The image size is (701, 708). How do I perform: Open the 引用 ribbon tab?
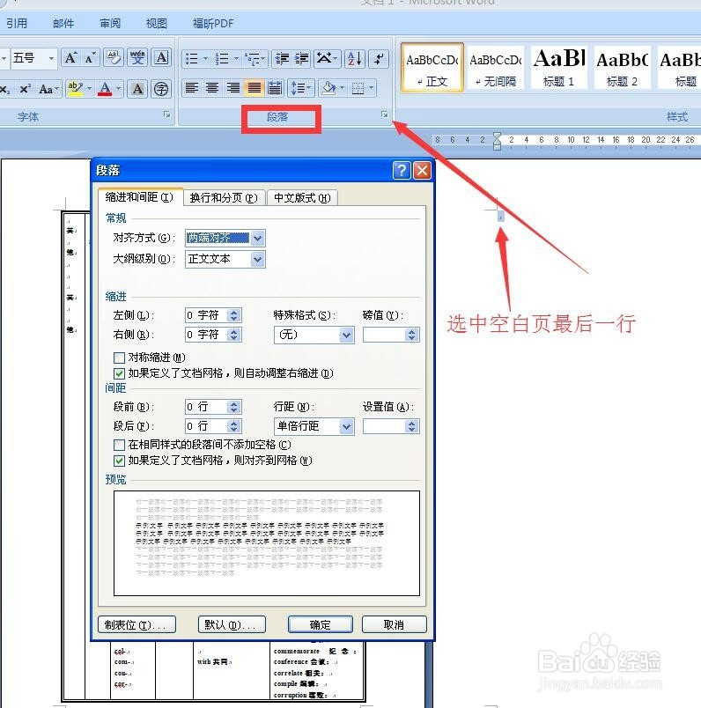click(17, 23)
